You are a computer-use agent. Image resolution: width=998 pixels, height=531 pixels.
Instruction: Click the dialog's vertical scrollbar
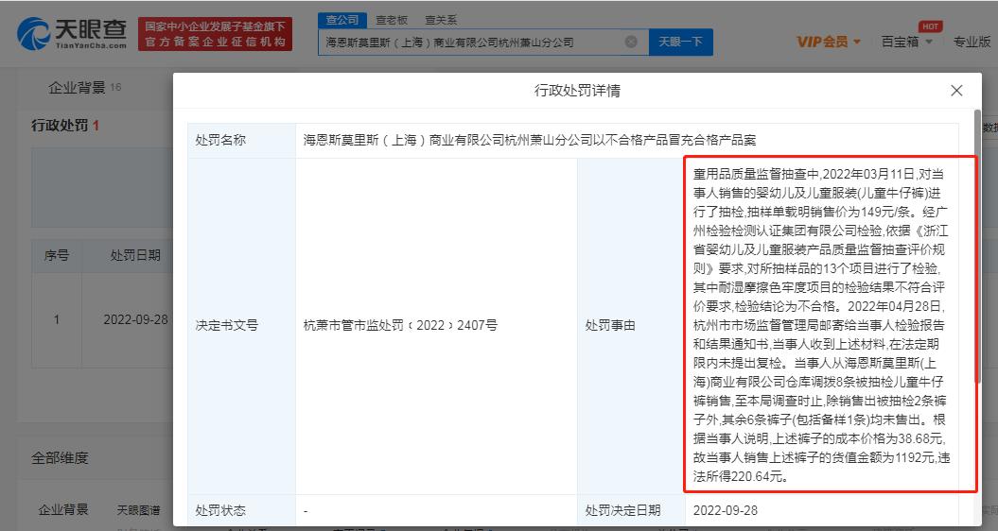(977, 247)
